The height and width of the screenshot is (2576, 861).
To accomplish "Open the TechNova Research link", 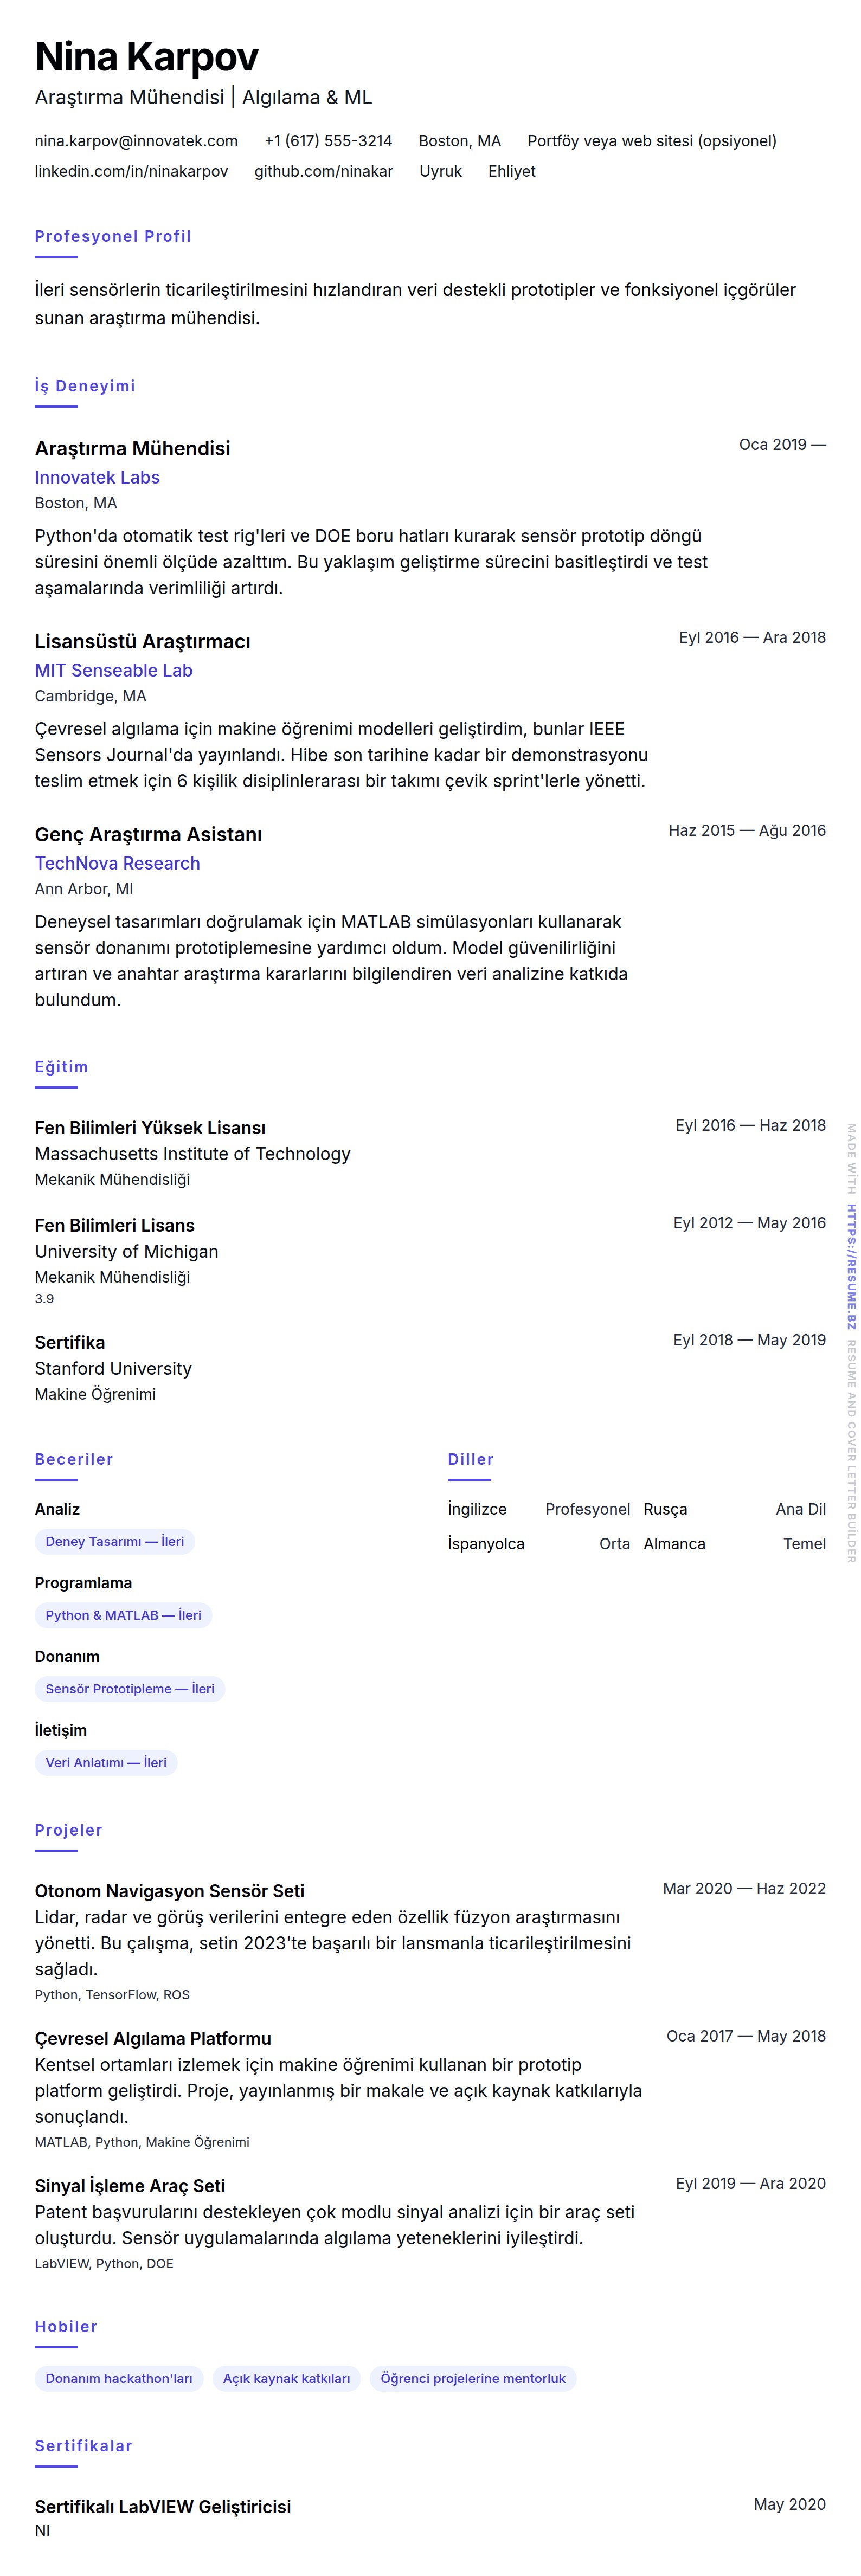I will point(117,863).
